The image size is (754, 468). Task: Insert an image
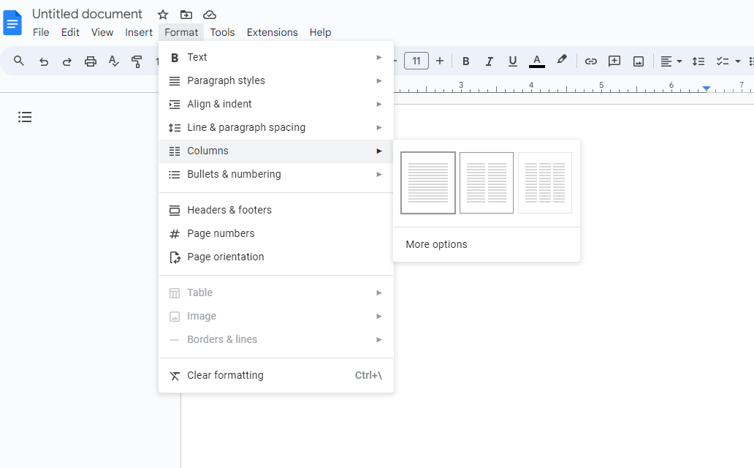coord(638,61)
